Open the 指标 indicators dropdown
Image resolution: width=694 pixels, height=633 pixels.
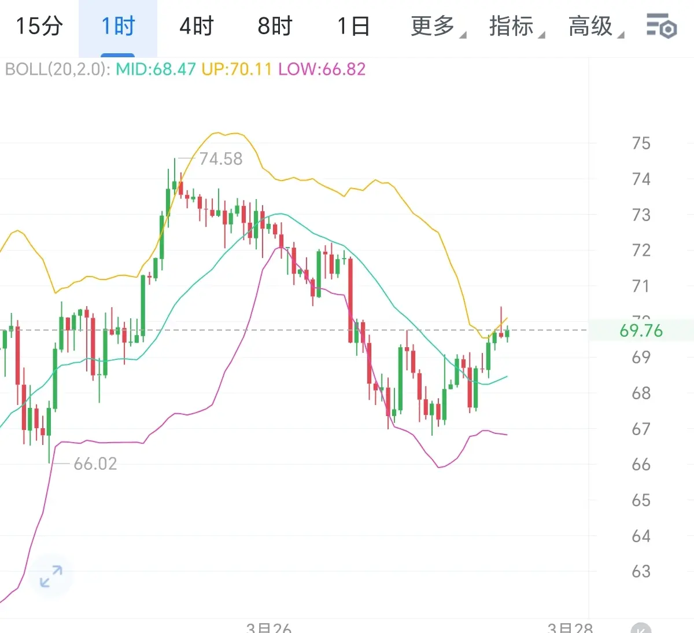pos(516,27)
